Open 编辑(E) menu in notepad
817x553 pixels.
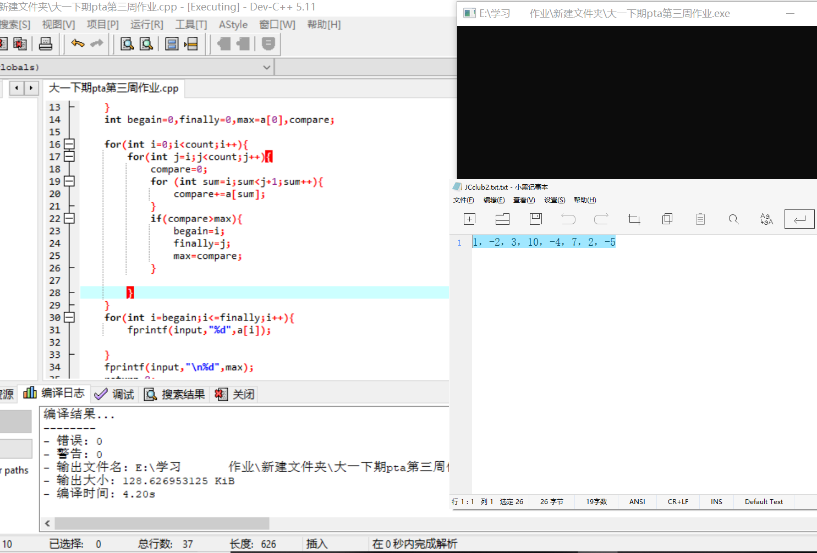pyautogui.click(x=494, y=200)
